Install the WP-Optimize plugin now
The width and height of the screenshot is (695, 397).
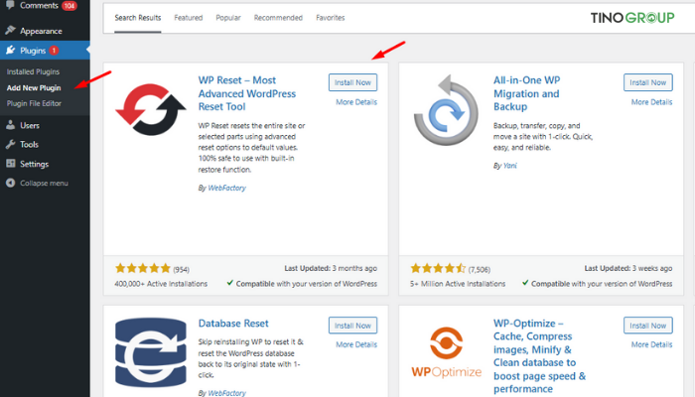[648, 326]
